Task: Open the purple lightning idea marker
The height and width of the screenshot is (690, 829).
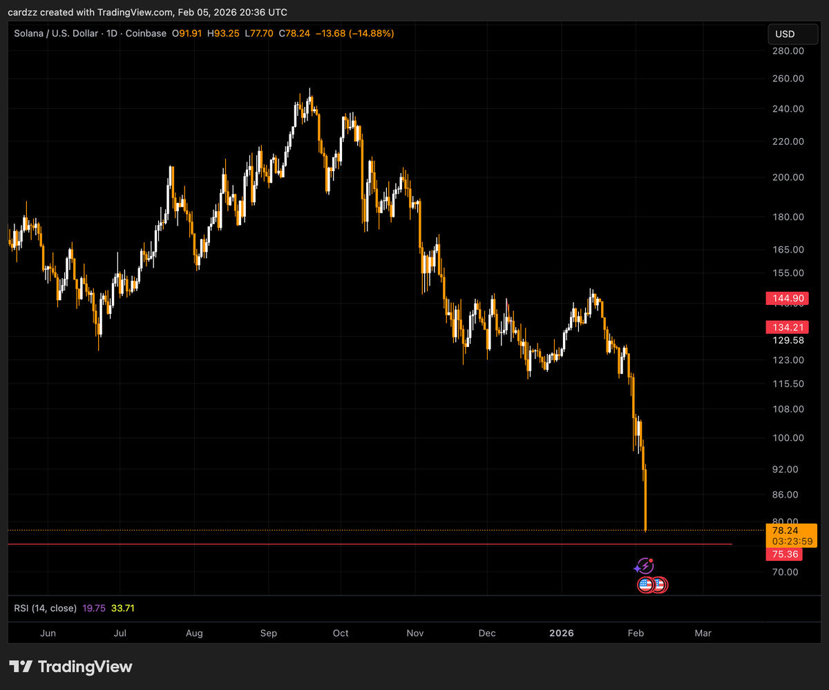Action: pos(644,566)
